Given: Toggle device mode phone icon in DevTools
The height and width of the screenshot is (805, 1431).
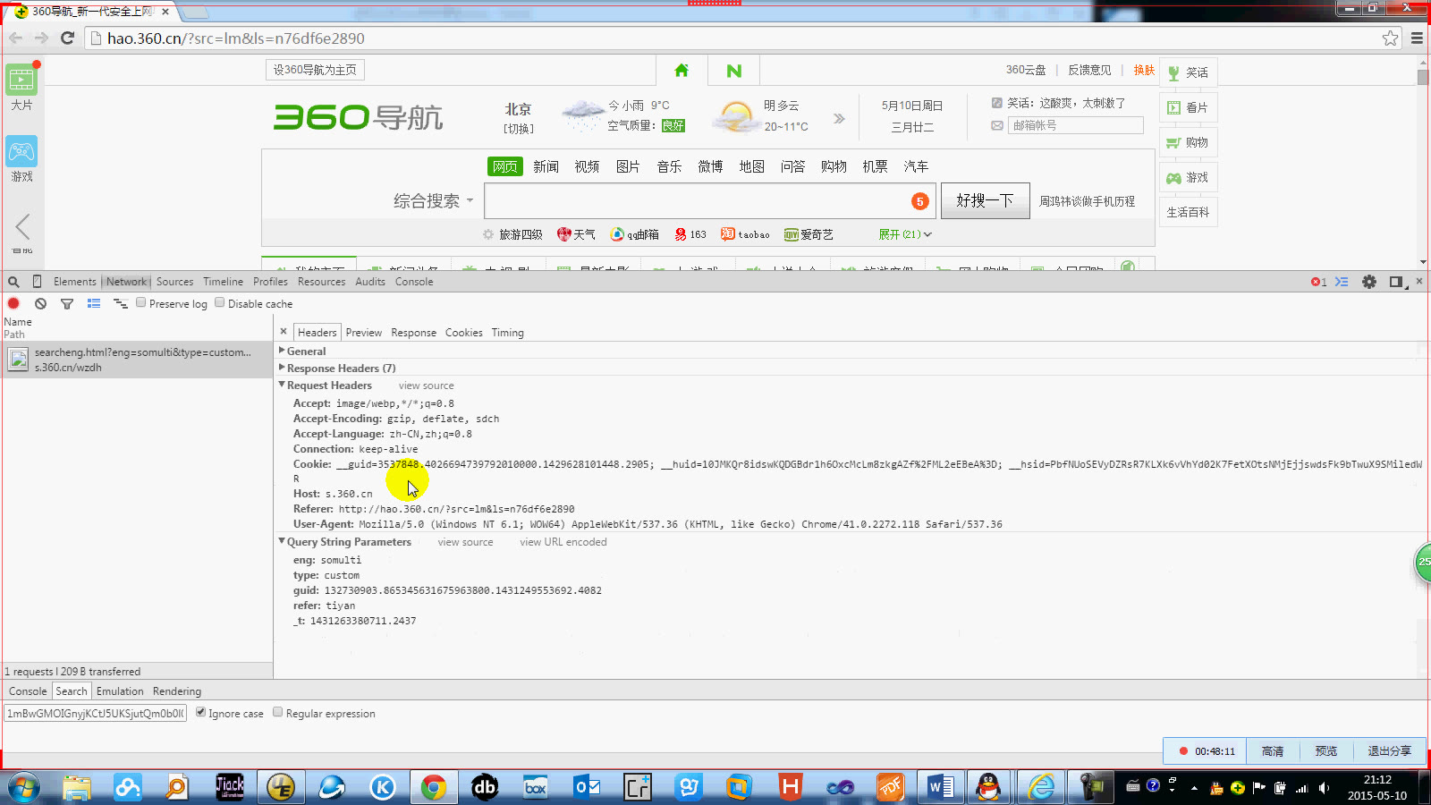Looking at the screenshot, I should (x=37, y=281).
